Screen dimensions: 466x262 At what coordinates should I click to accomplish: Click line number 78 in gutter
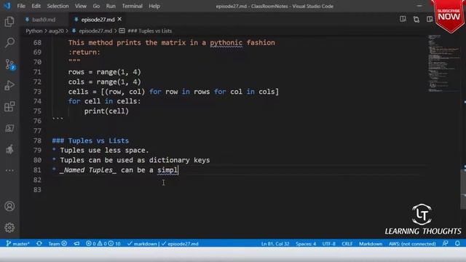pos(37,140)
